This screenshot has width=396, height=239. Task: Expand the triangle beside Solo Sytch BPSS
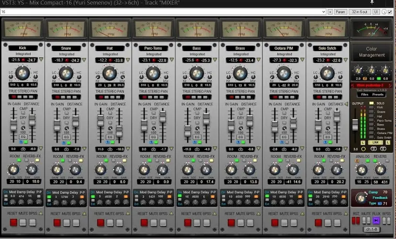pos(345,214)
